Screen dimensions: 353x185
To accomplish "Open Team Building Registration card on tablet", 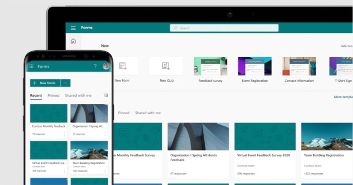I will point(327,150).
